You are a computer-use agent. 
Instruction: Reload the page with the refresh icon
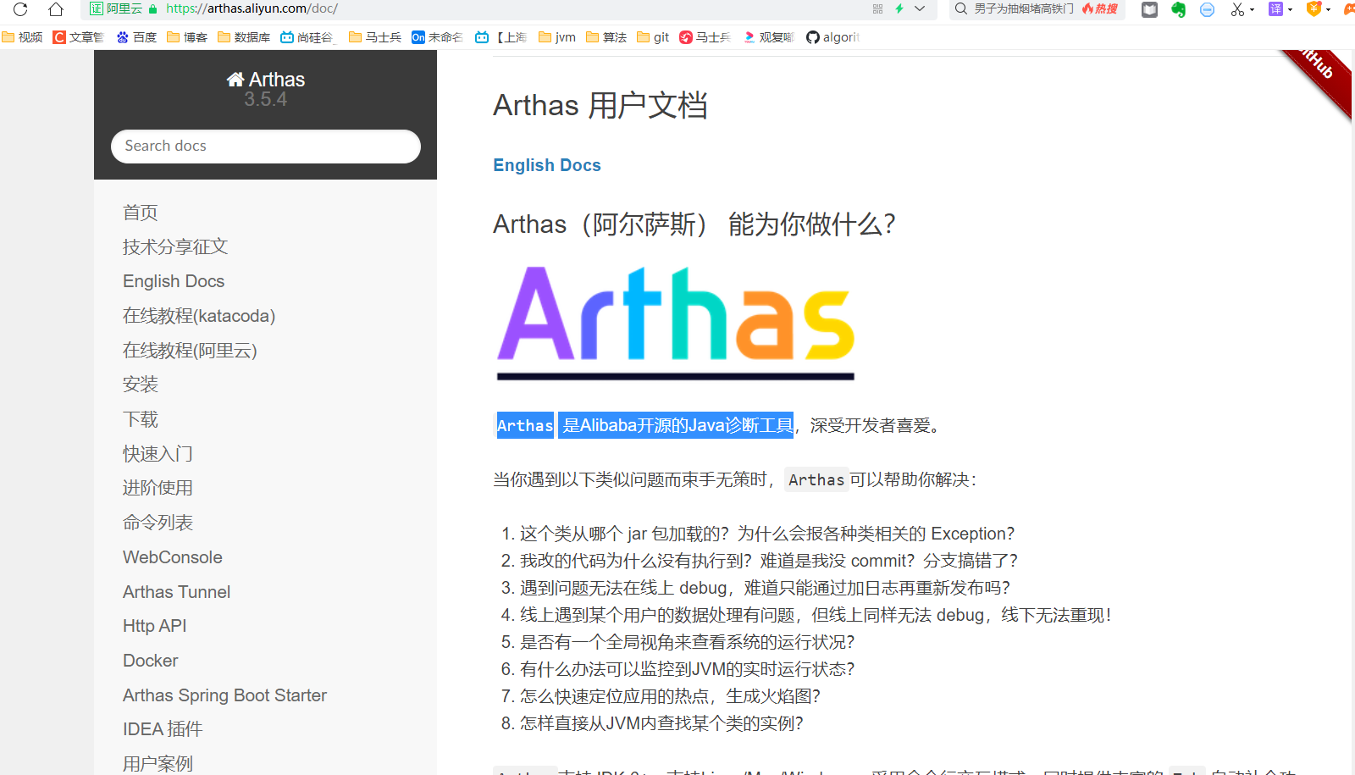point(20,9)
